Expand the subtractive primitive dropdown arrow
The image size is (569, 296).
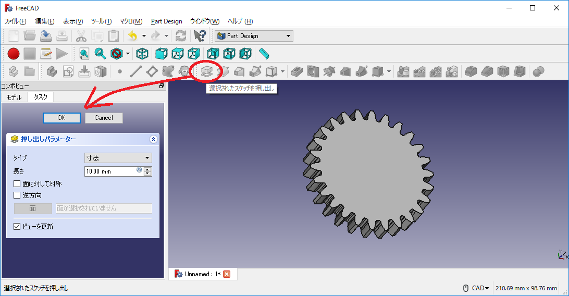(389, 71)
